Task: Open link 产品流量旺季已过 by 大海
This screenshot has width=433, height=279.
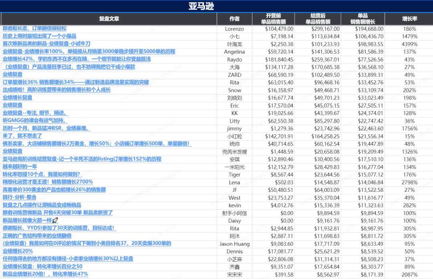Action: (x=69, y=67)
